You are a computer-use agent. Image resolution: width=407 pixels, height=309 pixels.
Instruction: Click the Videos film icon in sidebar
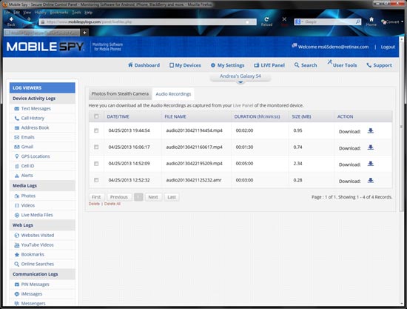click(x=16, y=205)
